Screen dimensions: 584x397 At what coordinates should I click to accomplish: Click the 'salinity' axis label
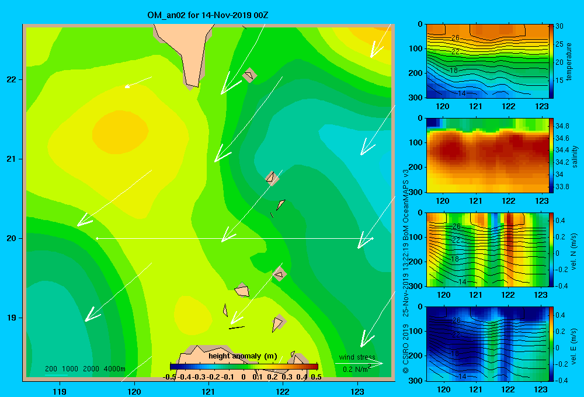point(575,156)
